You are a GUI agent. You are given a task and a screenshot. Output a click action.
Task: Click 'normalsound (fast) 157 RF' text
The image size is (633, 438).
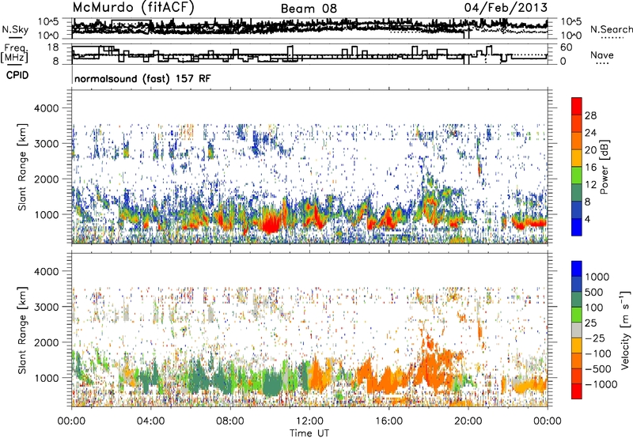142,78
